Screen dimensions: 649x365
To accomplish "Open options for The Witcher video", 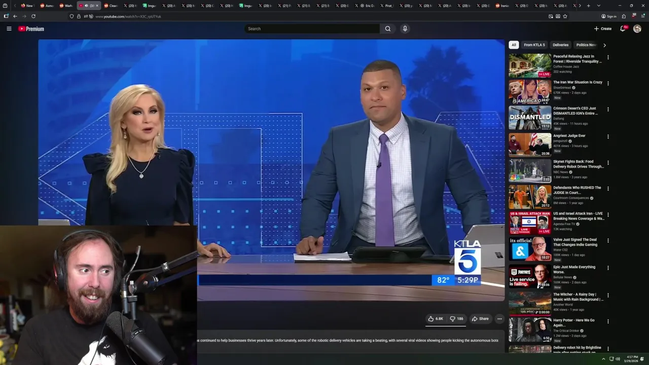I will 608,296.
